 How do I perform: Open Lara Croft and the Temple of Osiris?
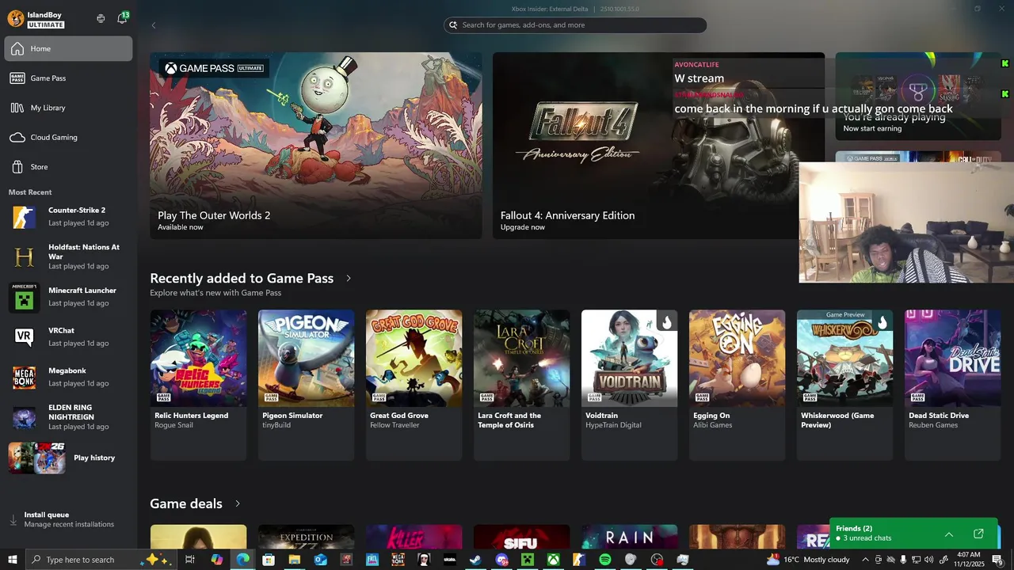point(521,385)
